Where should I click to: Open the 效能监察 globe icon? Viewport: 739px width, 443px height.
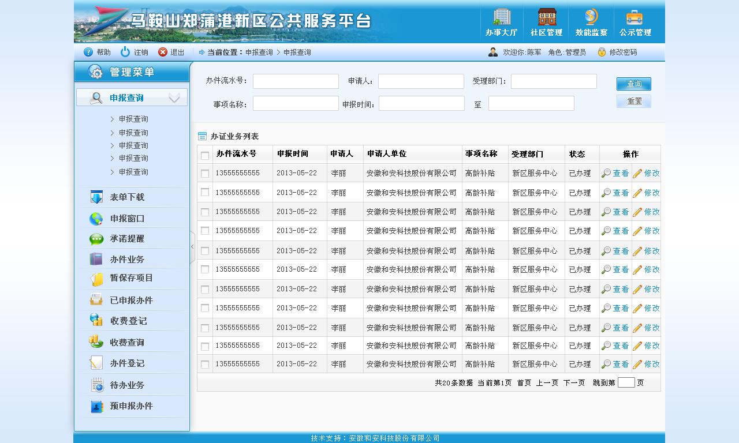coord(591,17)
